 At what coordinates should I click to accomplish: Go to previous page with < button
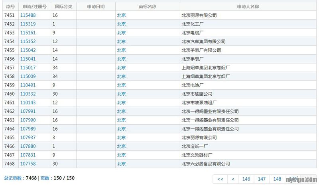233,179
